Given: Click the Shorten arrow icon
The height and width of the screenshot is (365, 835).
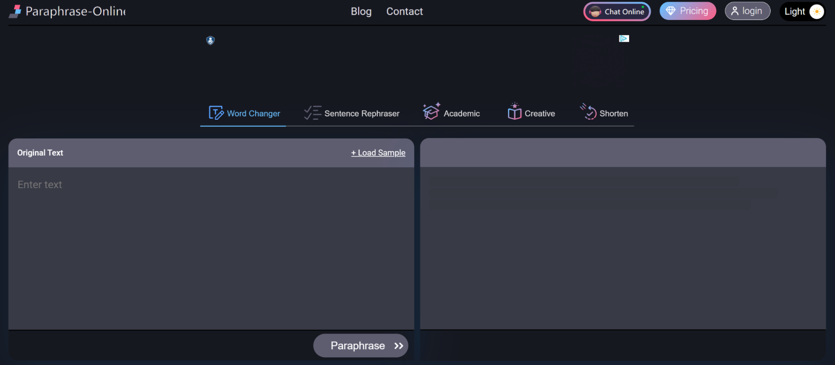Looking at the screenshot, I should [x=588, y=111].
